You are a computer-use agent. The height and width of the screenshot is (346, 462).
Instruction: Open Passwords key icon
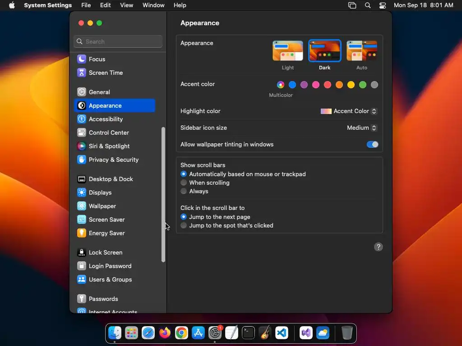[x=82, y=299]
